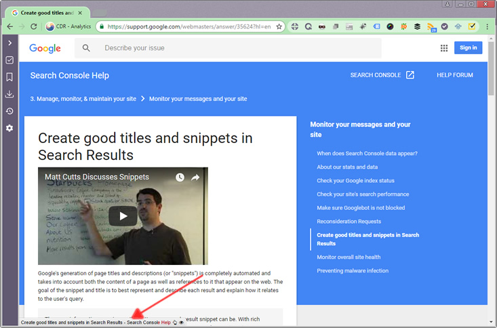Bookmark the page with the star icon
The width and height of the screenshot is (497, 328).
279,26
